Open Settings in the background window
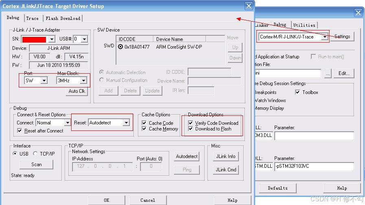365x205 pixels. pos(342,36)
